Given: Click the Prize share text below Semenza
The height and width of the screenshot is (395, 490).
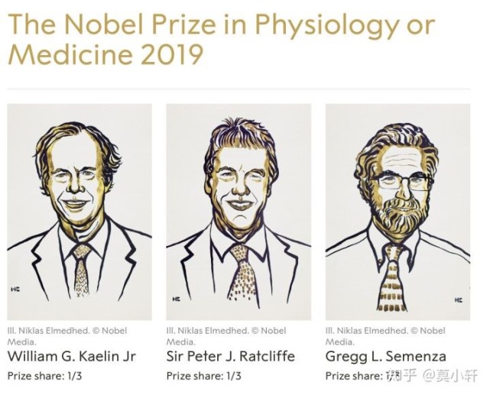Looking at the screenshot, I should coord(358,376).
